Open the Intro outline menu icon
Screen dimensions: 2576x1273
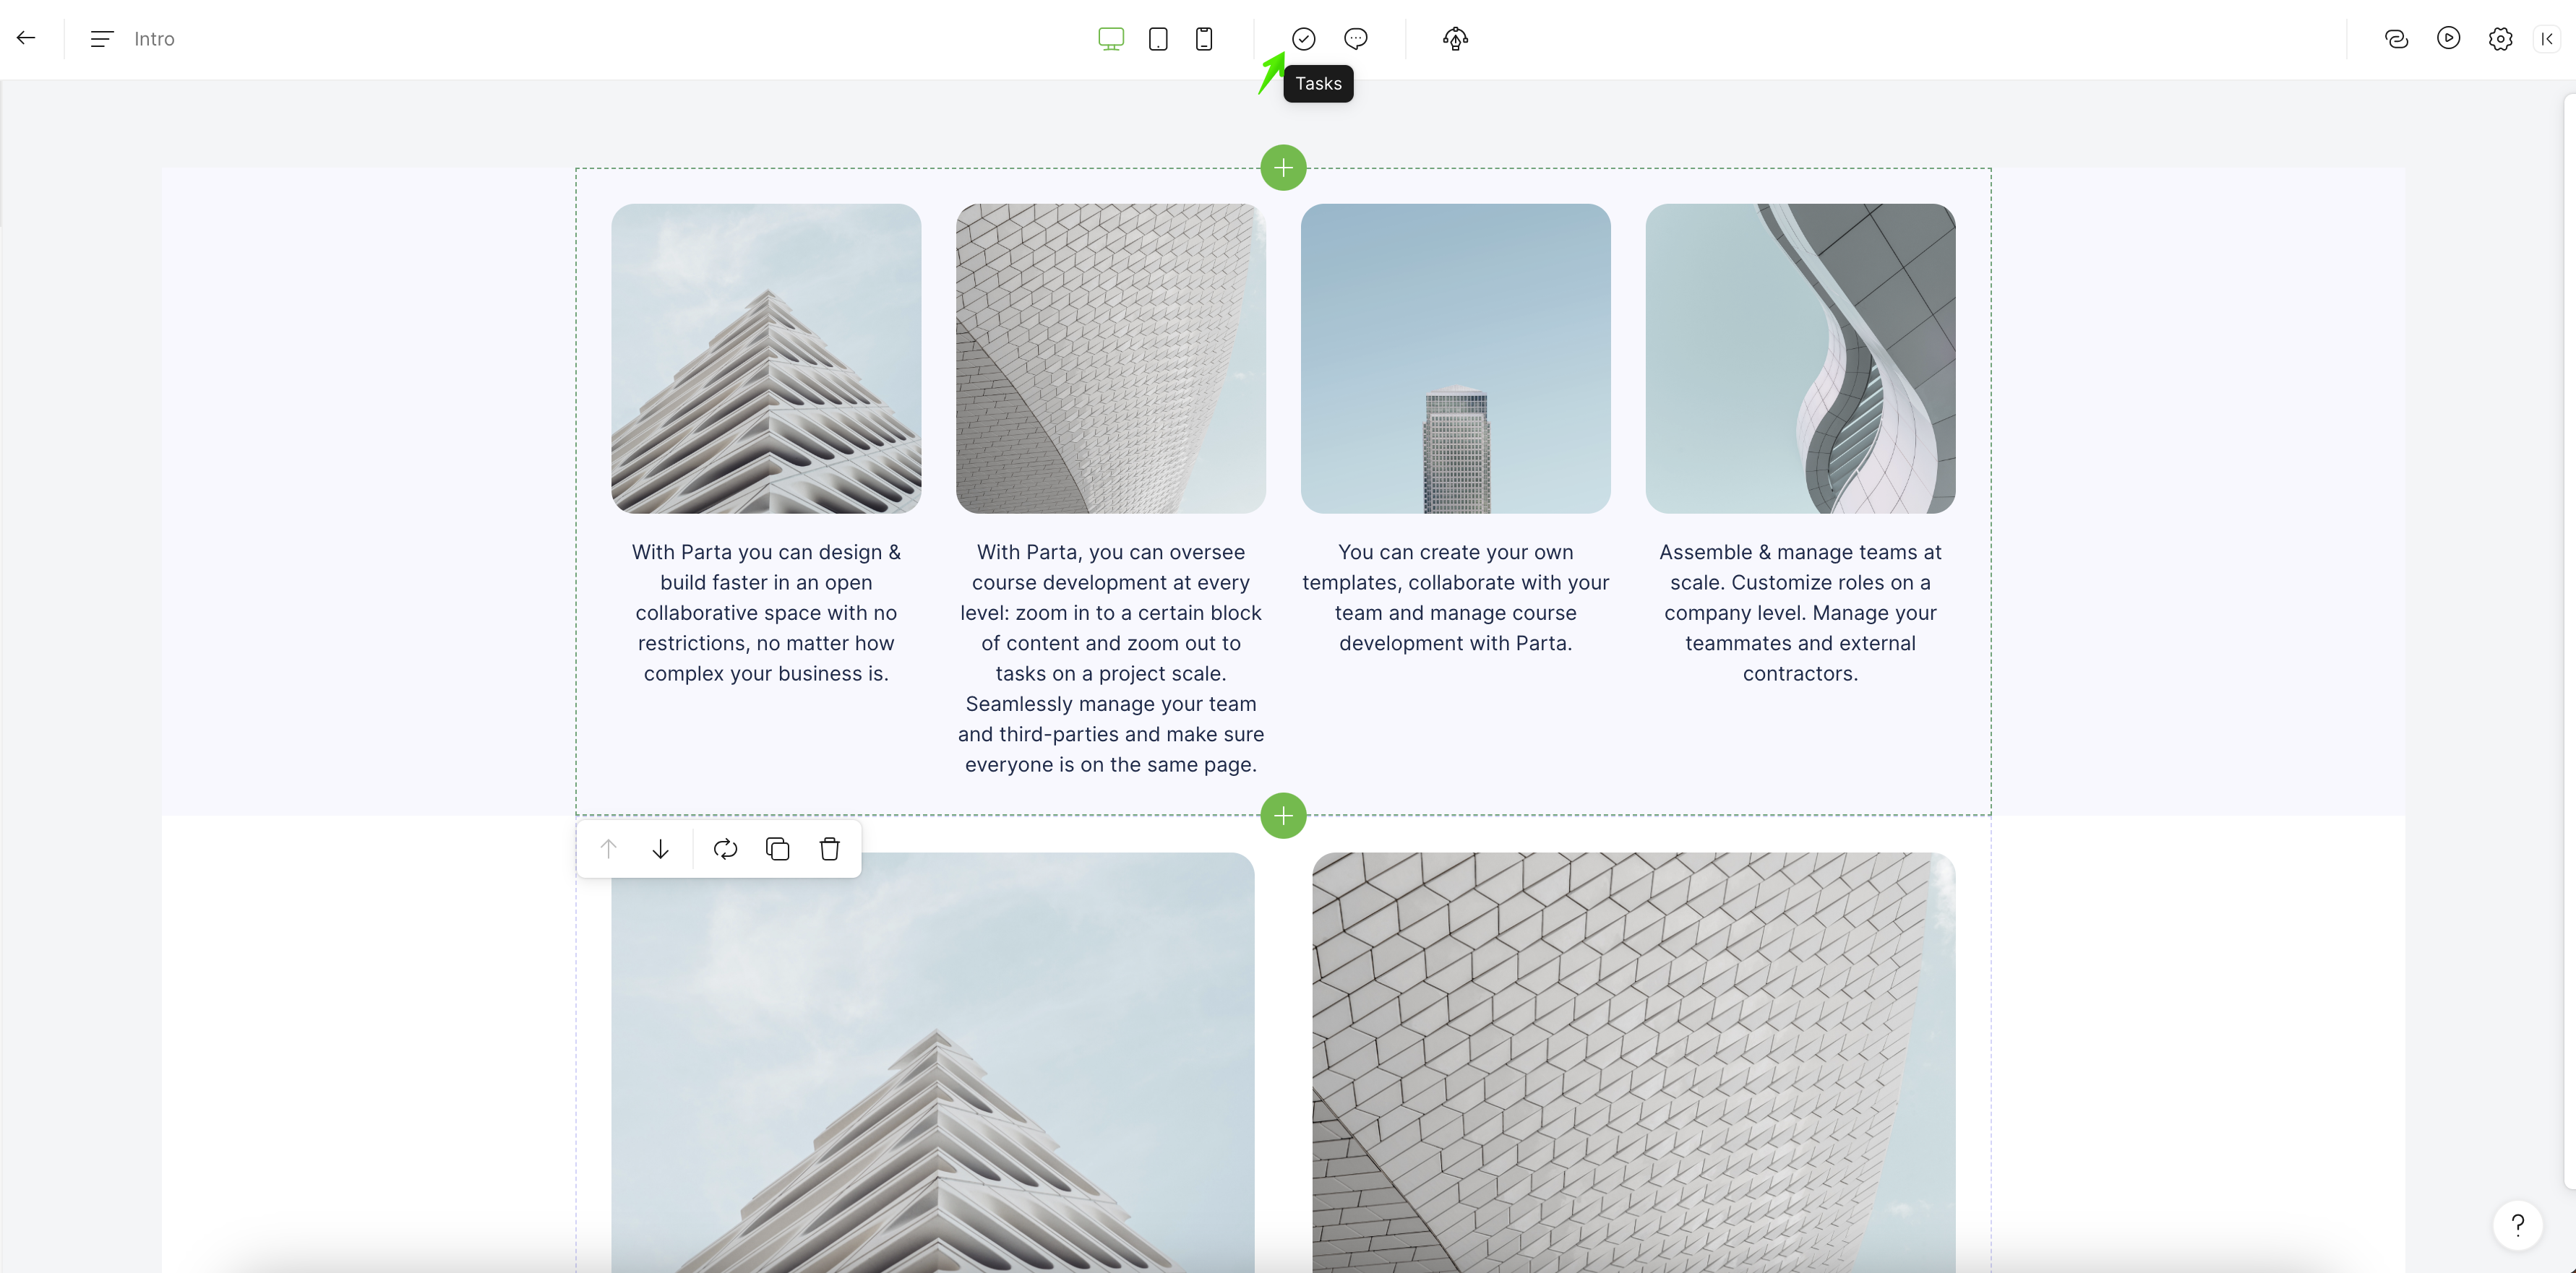tap(102, 39)
